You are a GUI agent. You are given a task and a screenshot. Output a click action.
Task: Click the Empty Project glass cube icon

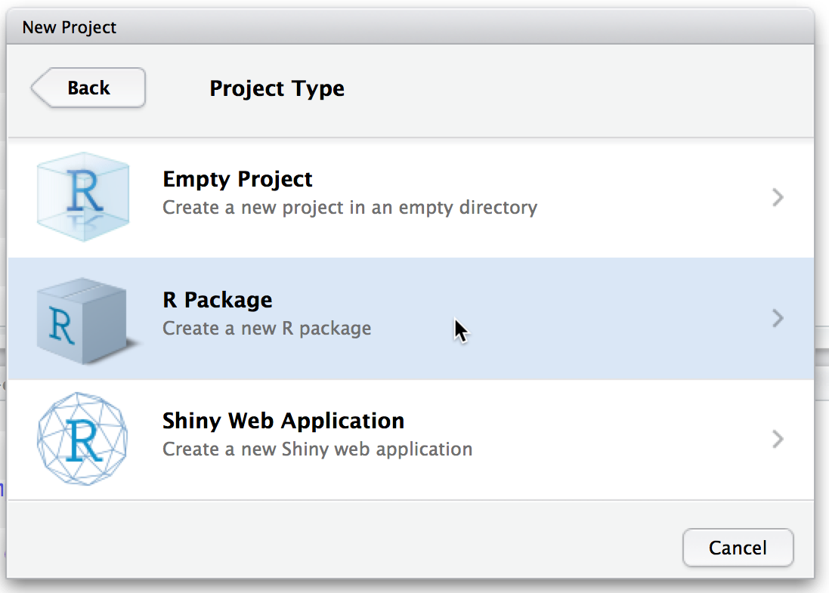pos(83,196)
